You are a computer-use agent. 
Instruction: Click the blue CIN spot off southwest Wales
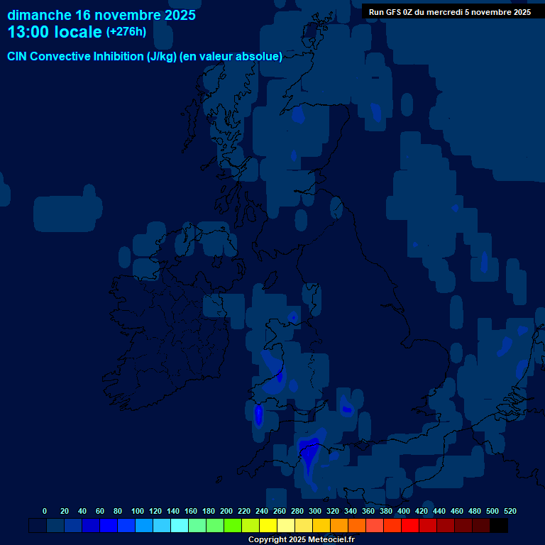pos(258,414)
